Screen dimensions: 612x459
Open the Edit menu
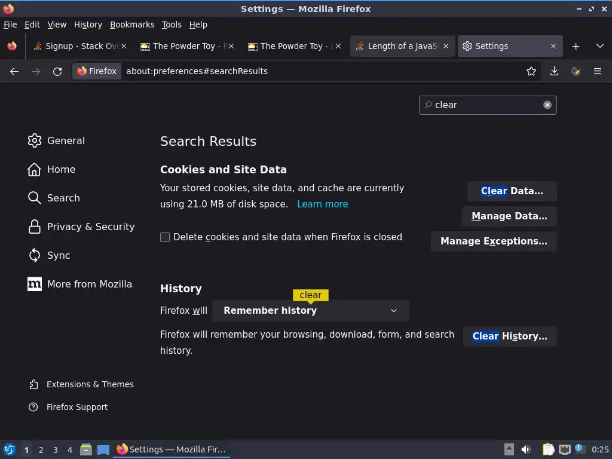[32, 25]
